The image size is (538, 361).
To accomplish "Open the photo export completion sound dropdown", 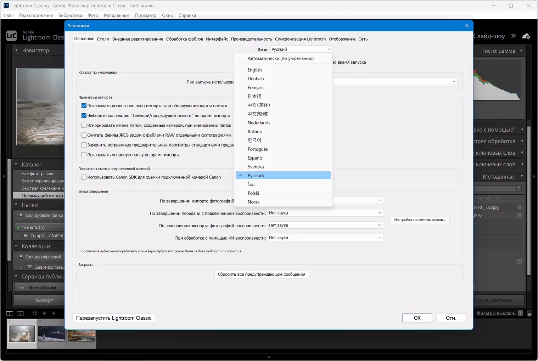I will [325, 225].
